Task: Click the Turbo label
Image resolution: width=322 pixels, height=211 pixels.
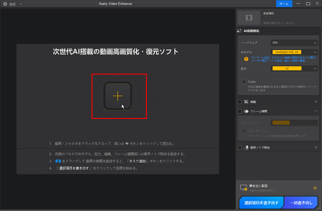Action: click(x=252, y=82)
